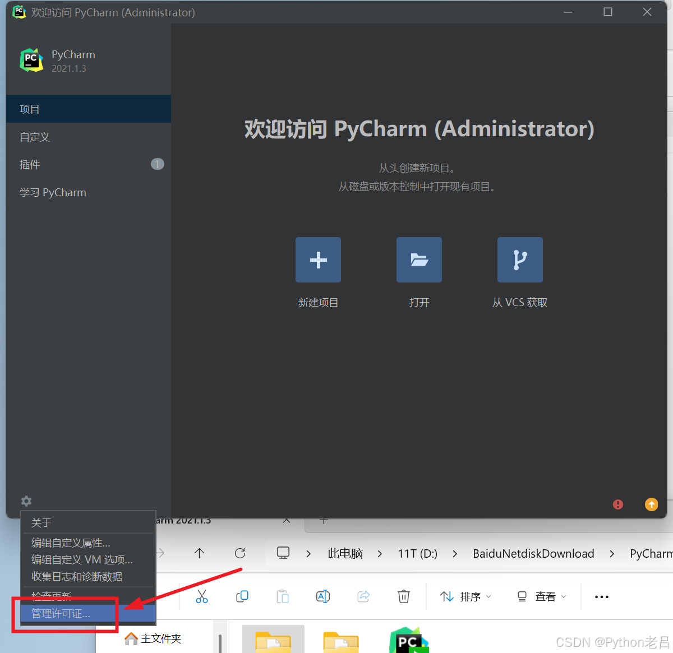Click the delete trash icon in Explorer
The image size is (673, 653).
[404, 596]
